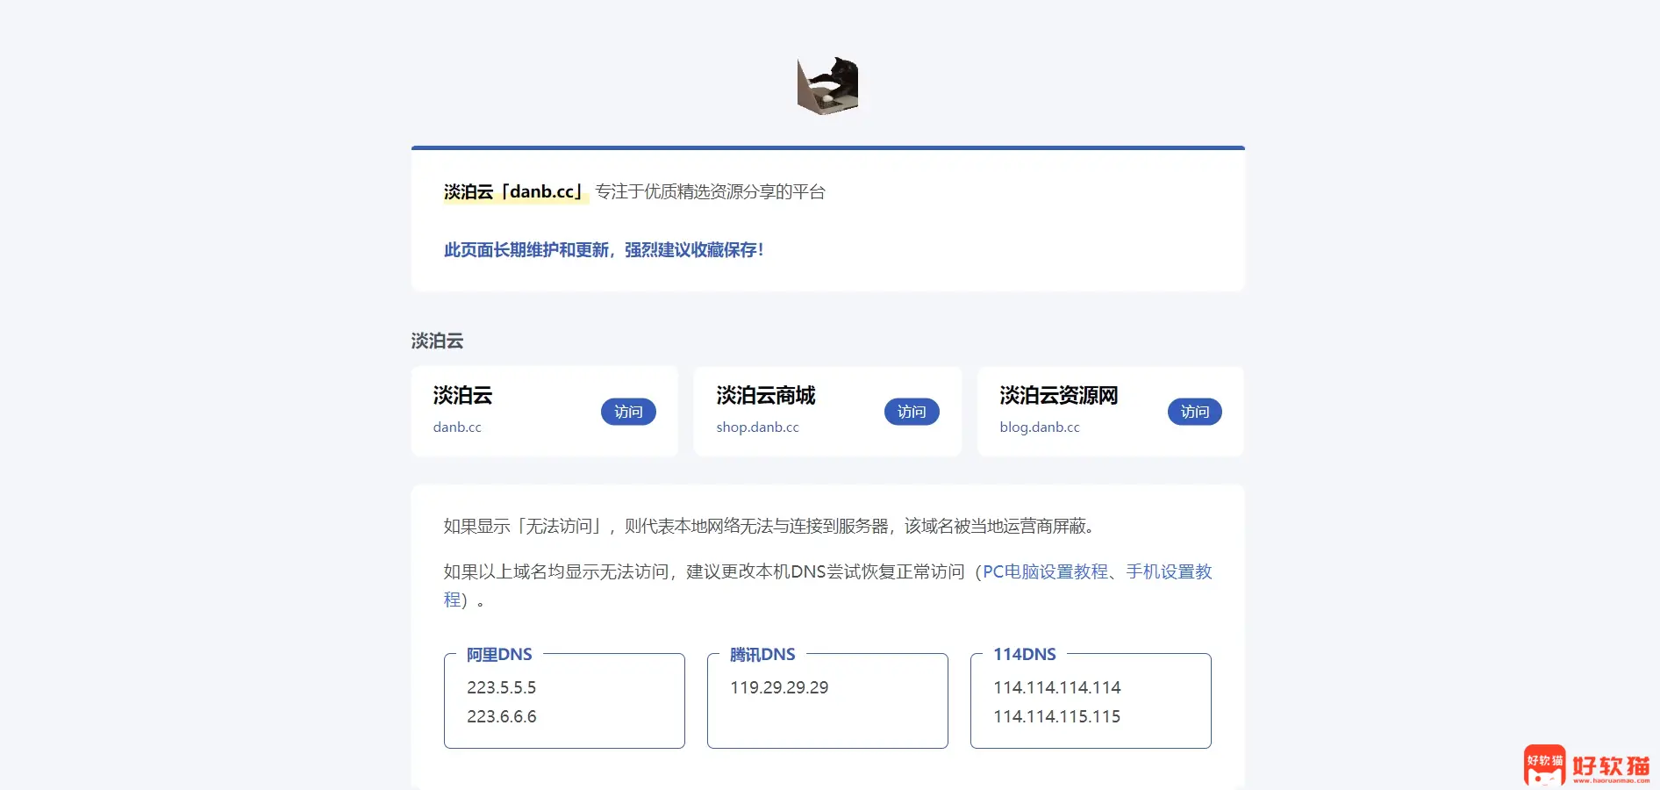Click the cat logo image at top
Screen dimensions: 1660x790
click(x=827, y=86)
